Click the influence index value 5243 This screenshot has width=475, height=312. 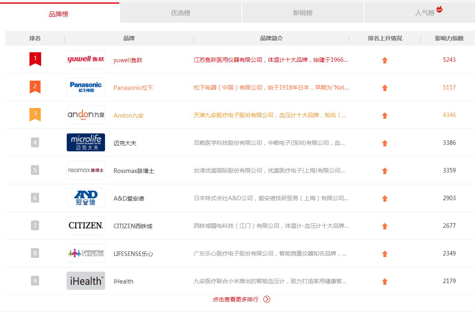pos(449,60)
